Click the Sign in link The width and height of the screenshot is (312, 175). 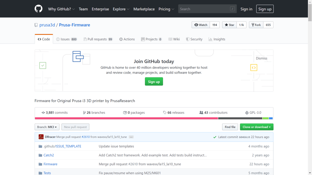coord(246,9)
